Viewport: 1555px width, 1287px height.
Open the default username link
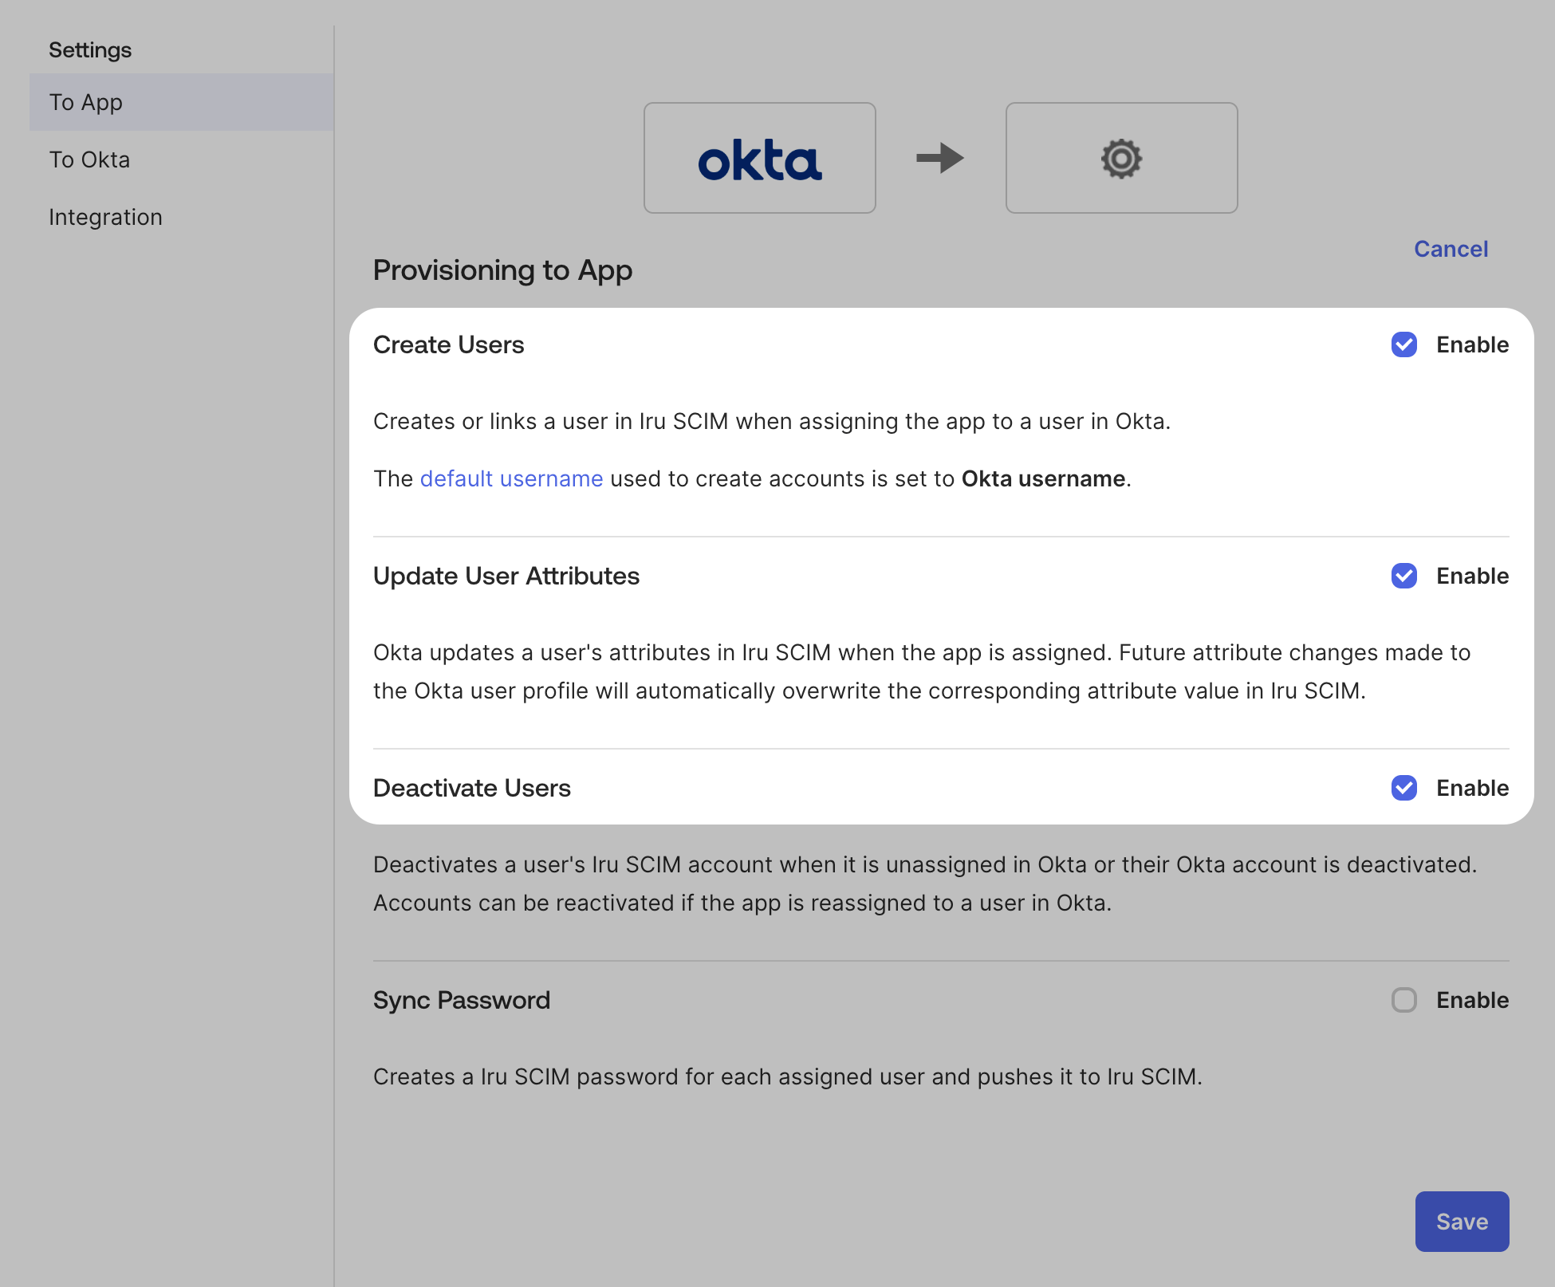click(x=511, y=478)
